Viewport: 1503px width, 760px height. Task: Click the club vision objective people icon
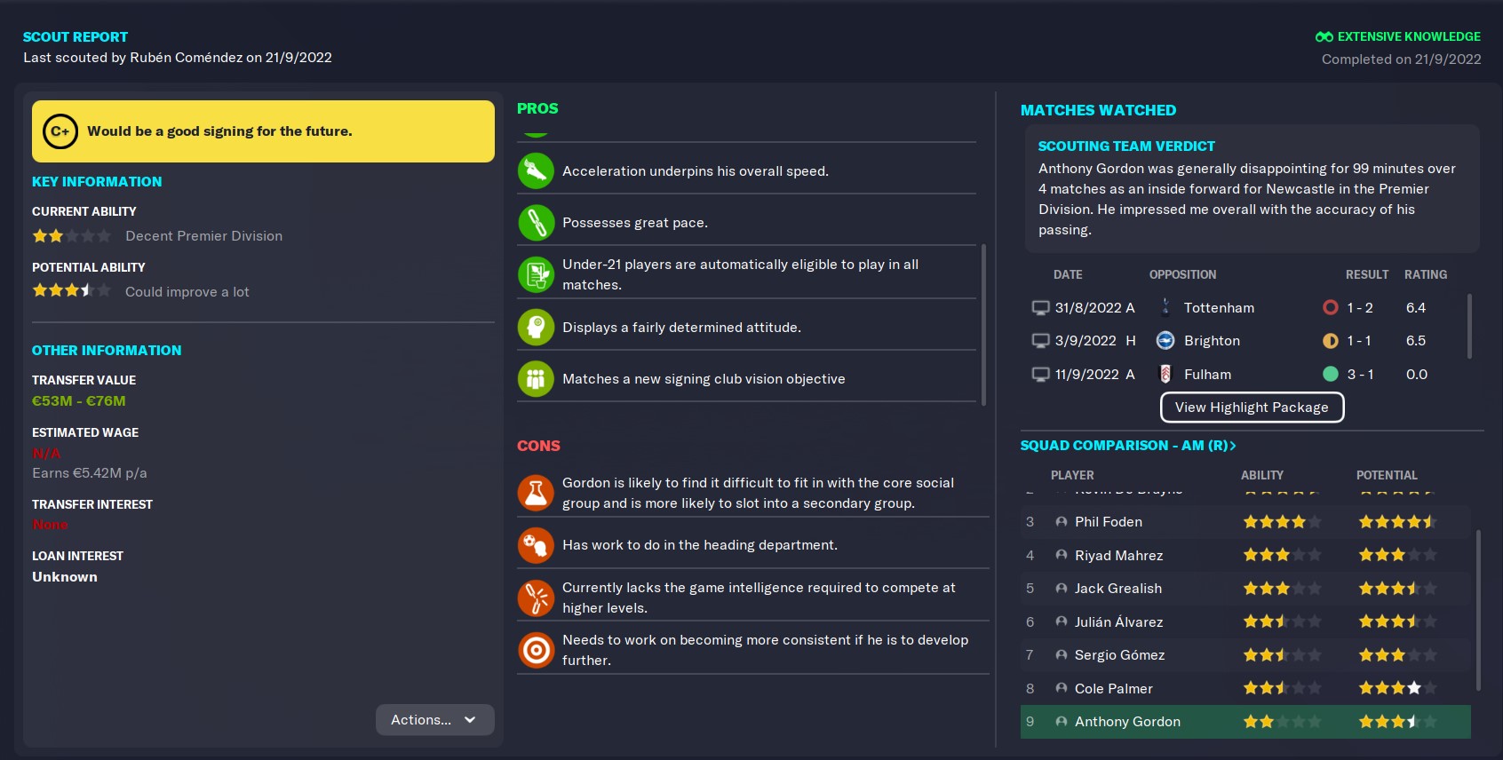tap(536, 379)
